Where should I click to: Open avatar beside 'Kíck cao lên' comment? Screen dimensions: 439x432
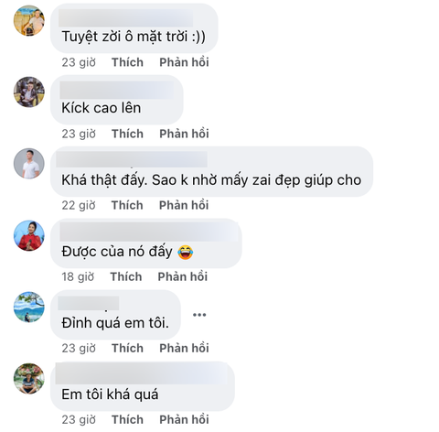29,92
